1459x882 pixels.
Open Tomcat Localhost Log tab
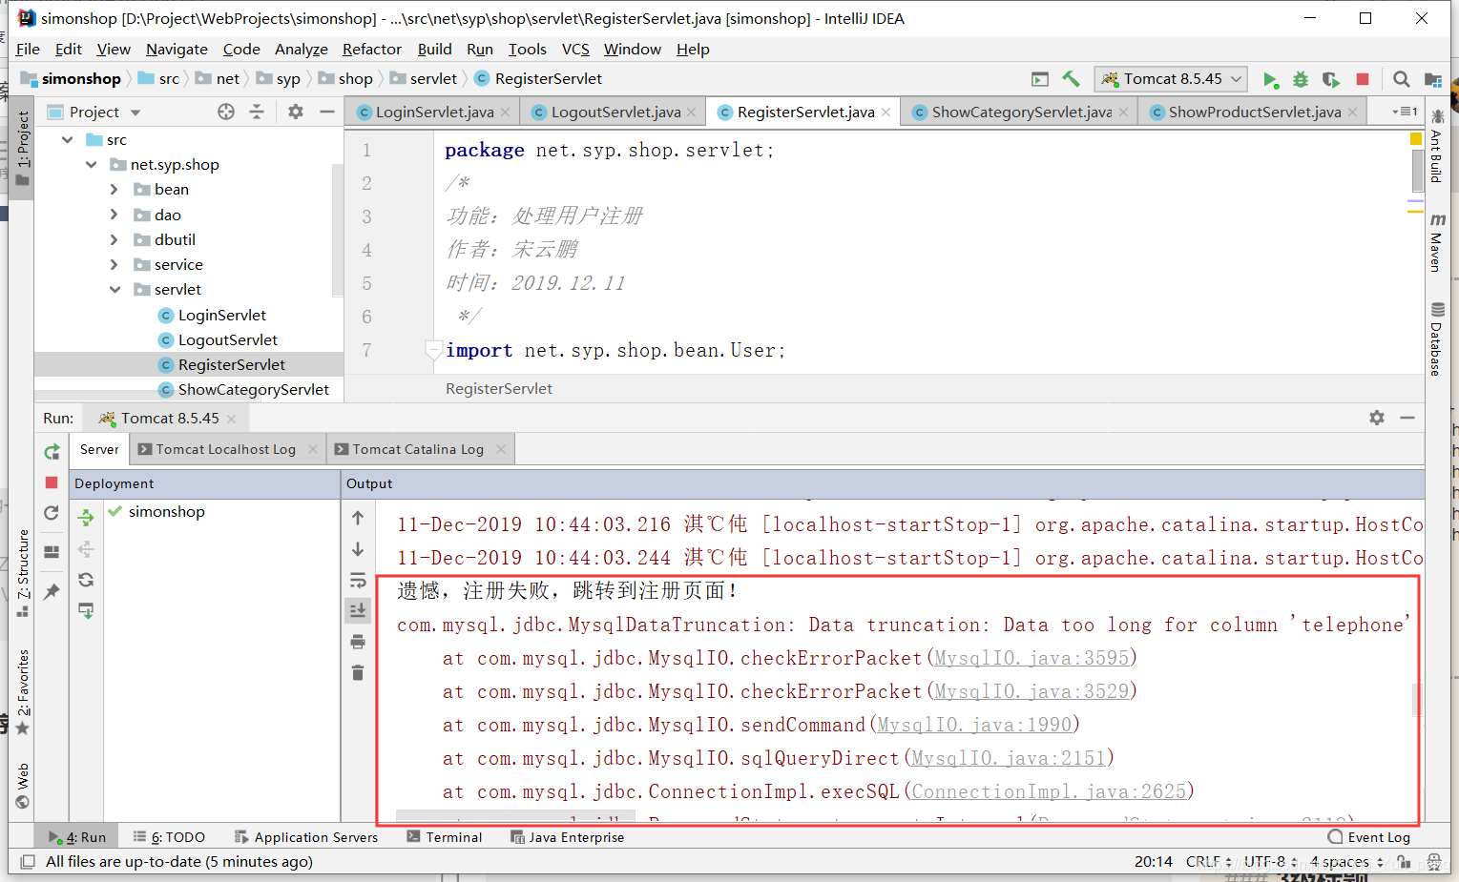225,450
